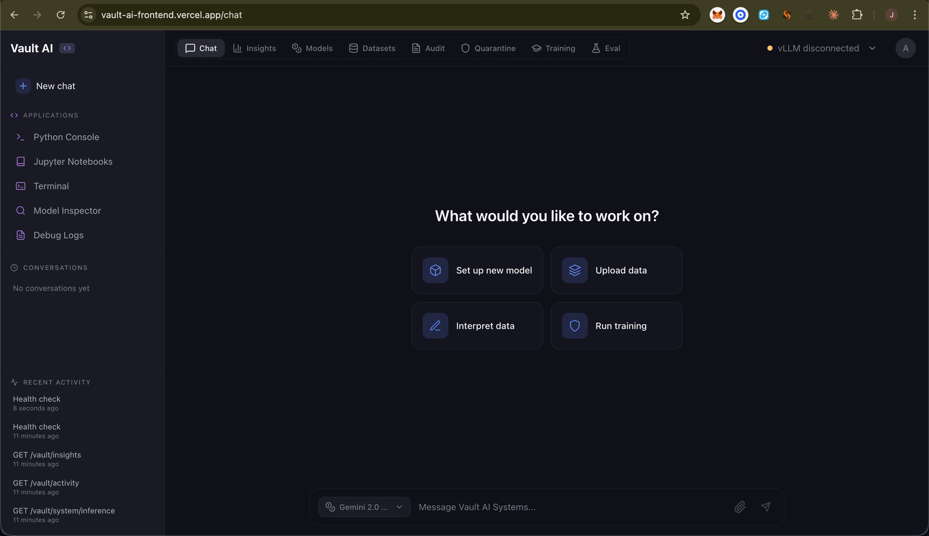Screen dimensions: 929x536
Task: Launch the Terminal application
Action: [x=51, y=186]
